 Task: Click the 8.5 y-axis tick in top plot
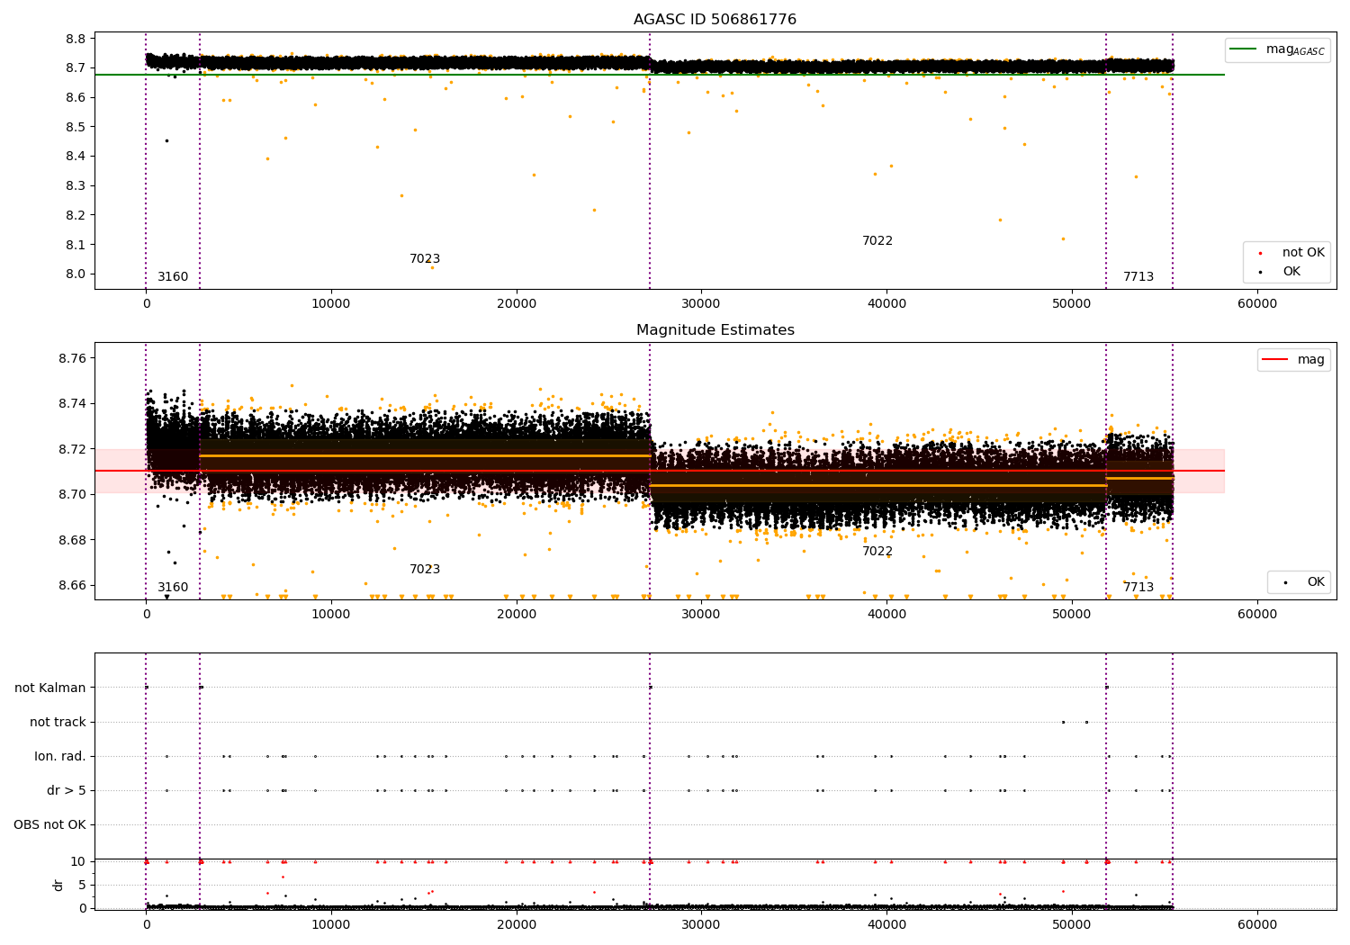click(x=76, y=127)
